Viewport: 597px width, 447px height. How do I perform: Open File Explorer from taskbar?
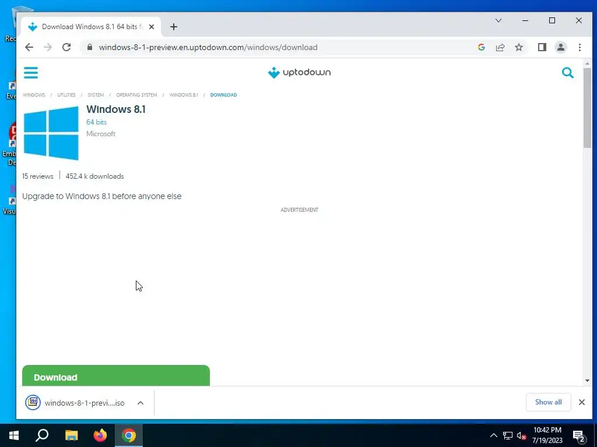click(72, 435)
